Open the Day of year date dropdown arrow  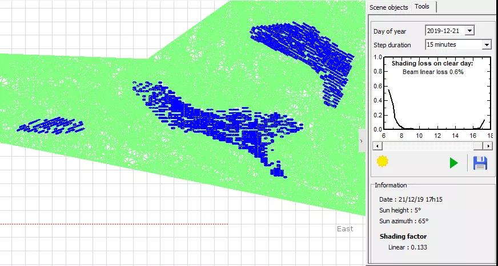pyautogui.click(x=469, y=31)
